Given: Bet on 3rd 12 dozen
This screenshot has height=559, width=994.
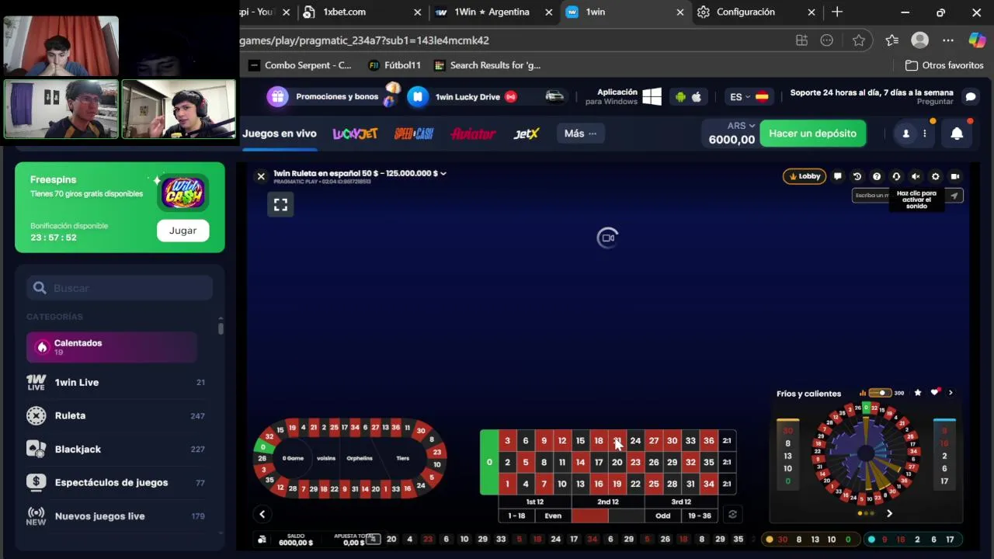Looking at the screenshot, I should [680, 502].
